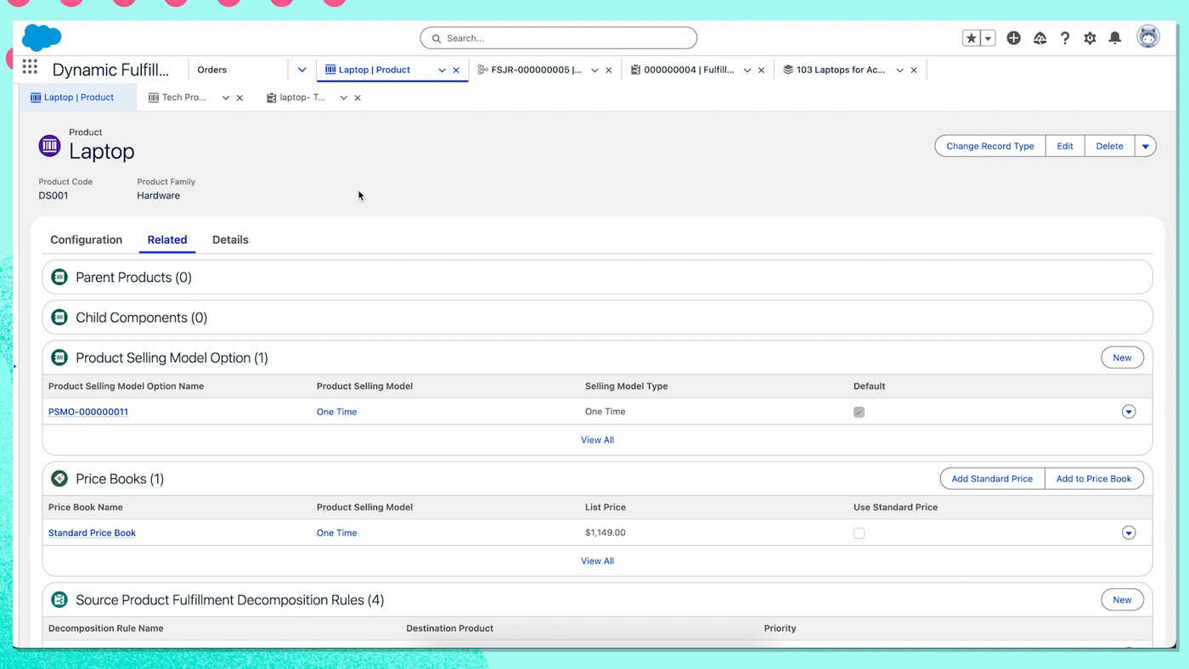Close the laptop- T... subtab
This screenshot has height=669, width=1189.
pos(358,98)
